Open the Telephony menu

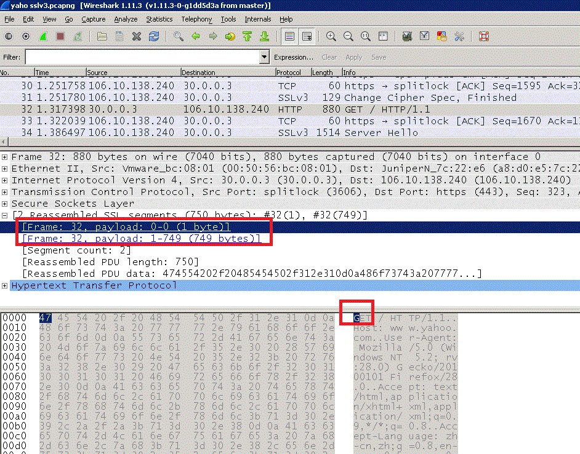(196, 19)
